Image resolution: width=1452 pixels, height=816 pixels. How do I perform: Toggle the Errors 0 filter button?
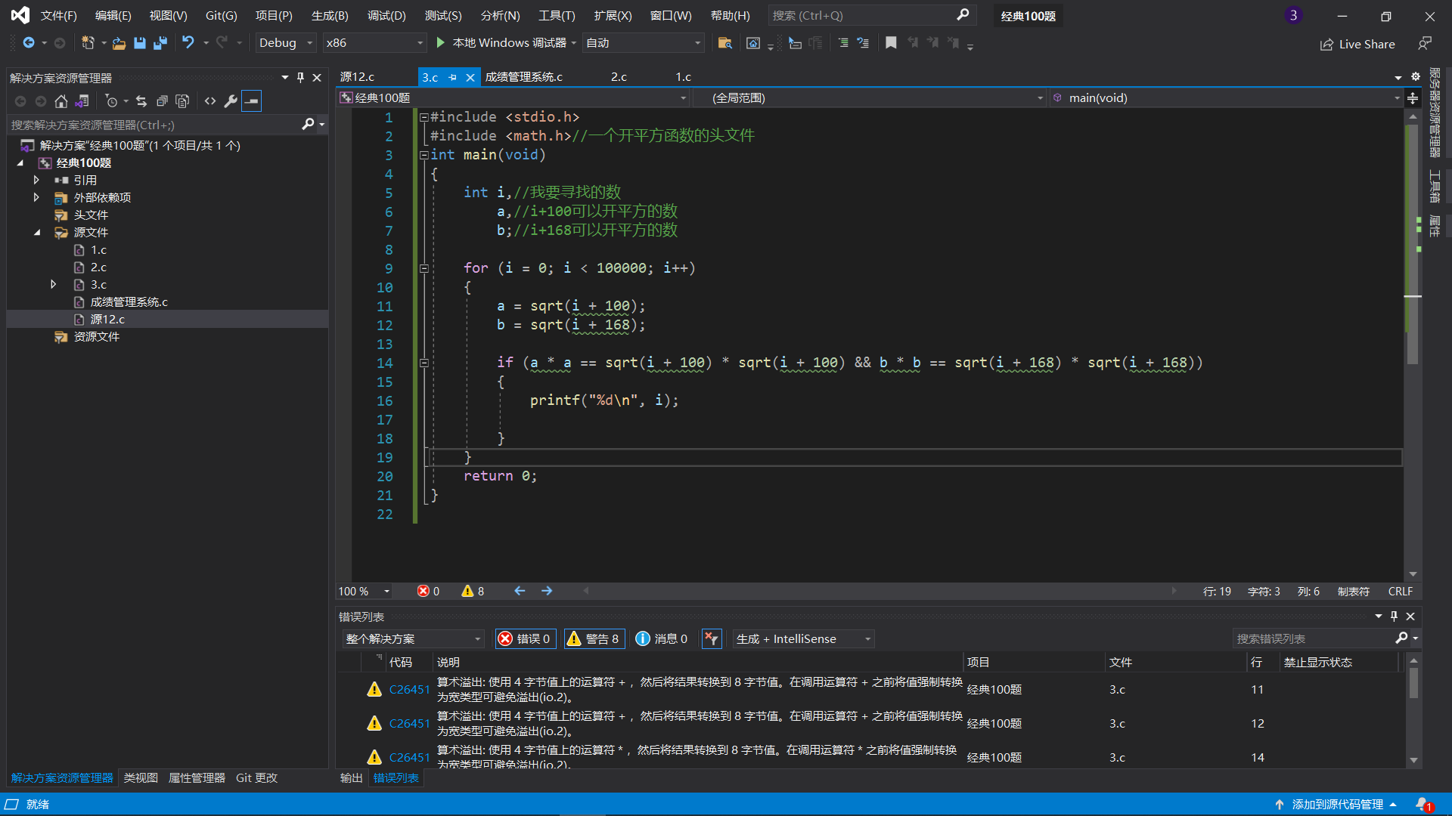point(525,638)
